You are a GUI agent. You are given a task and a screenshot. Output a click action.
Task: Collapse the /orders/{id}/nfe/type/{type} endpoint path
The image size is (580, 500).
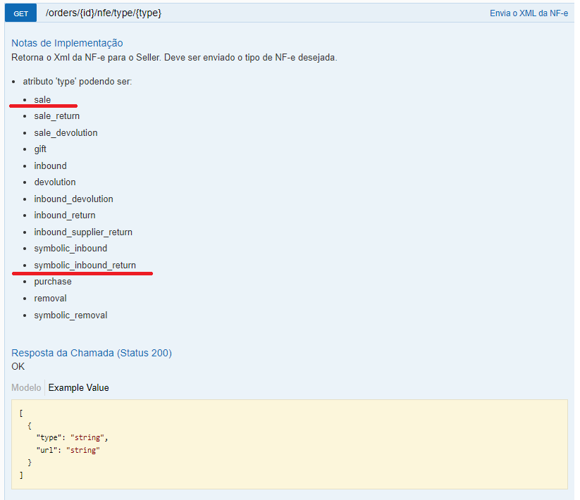[103, 13]
